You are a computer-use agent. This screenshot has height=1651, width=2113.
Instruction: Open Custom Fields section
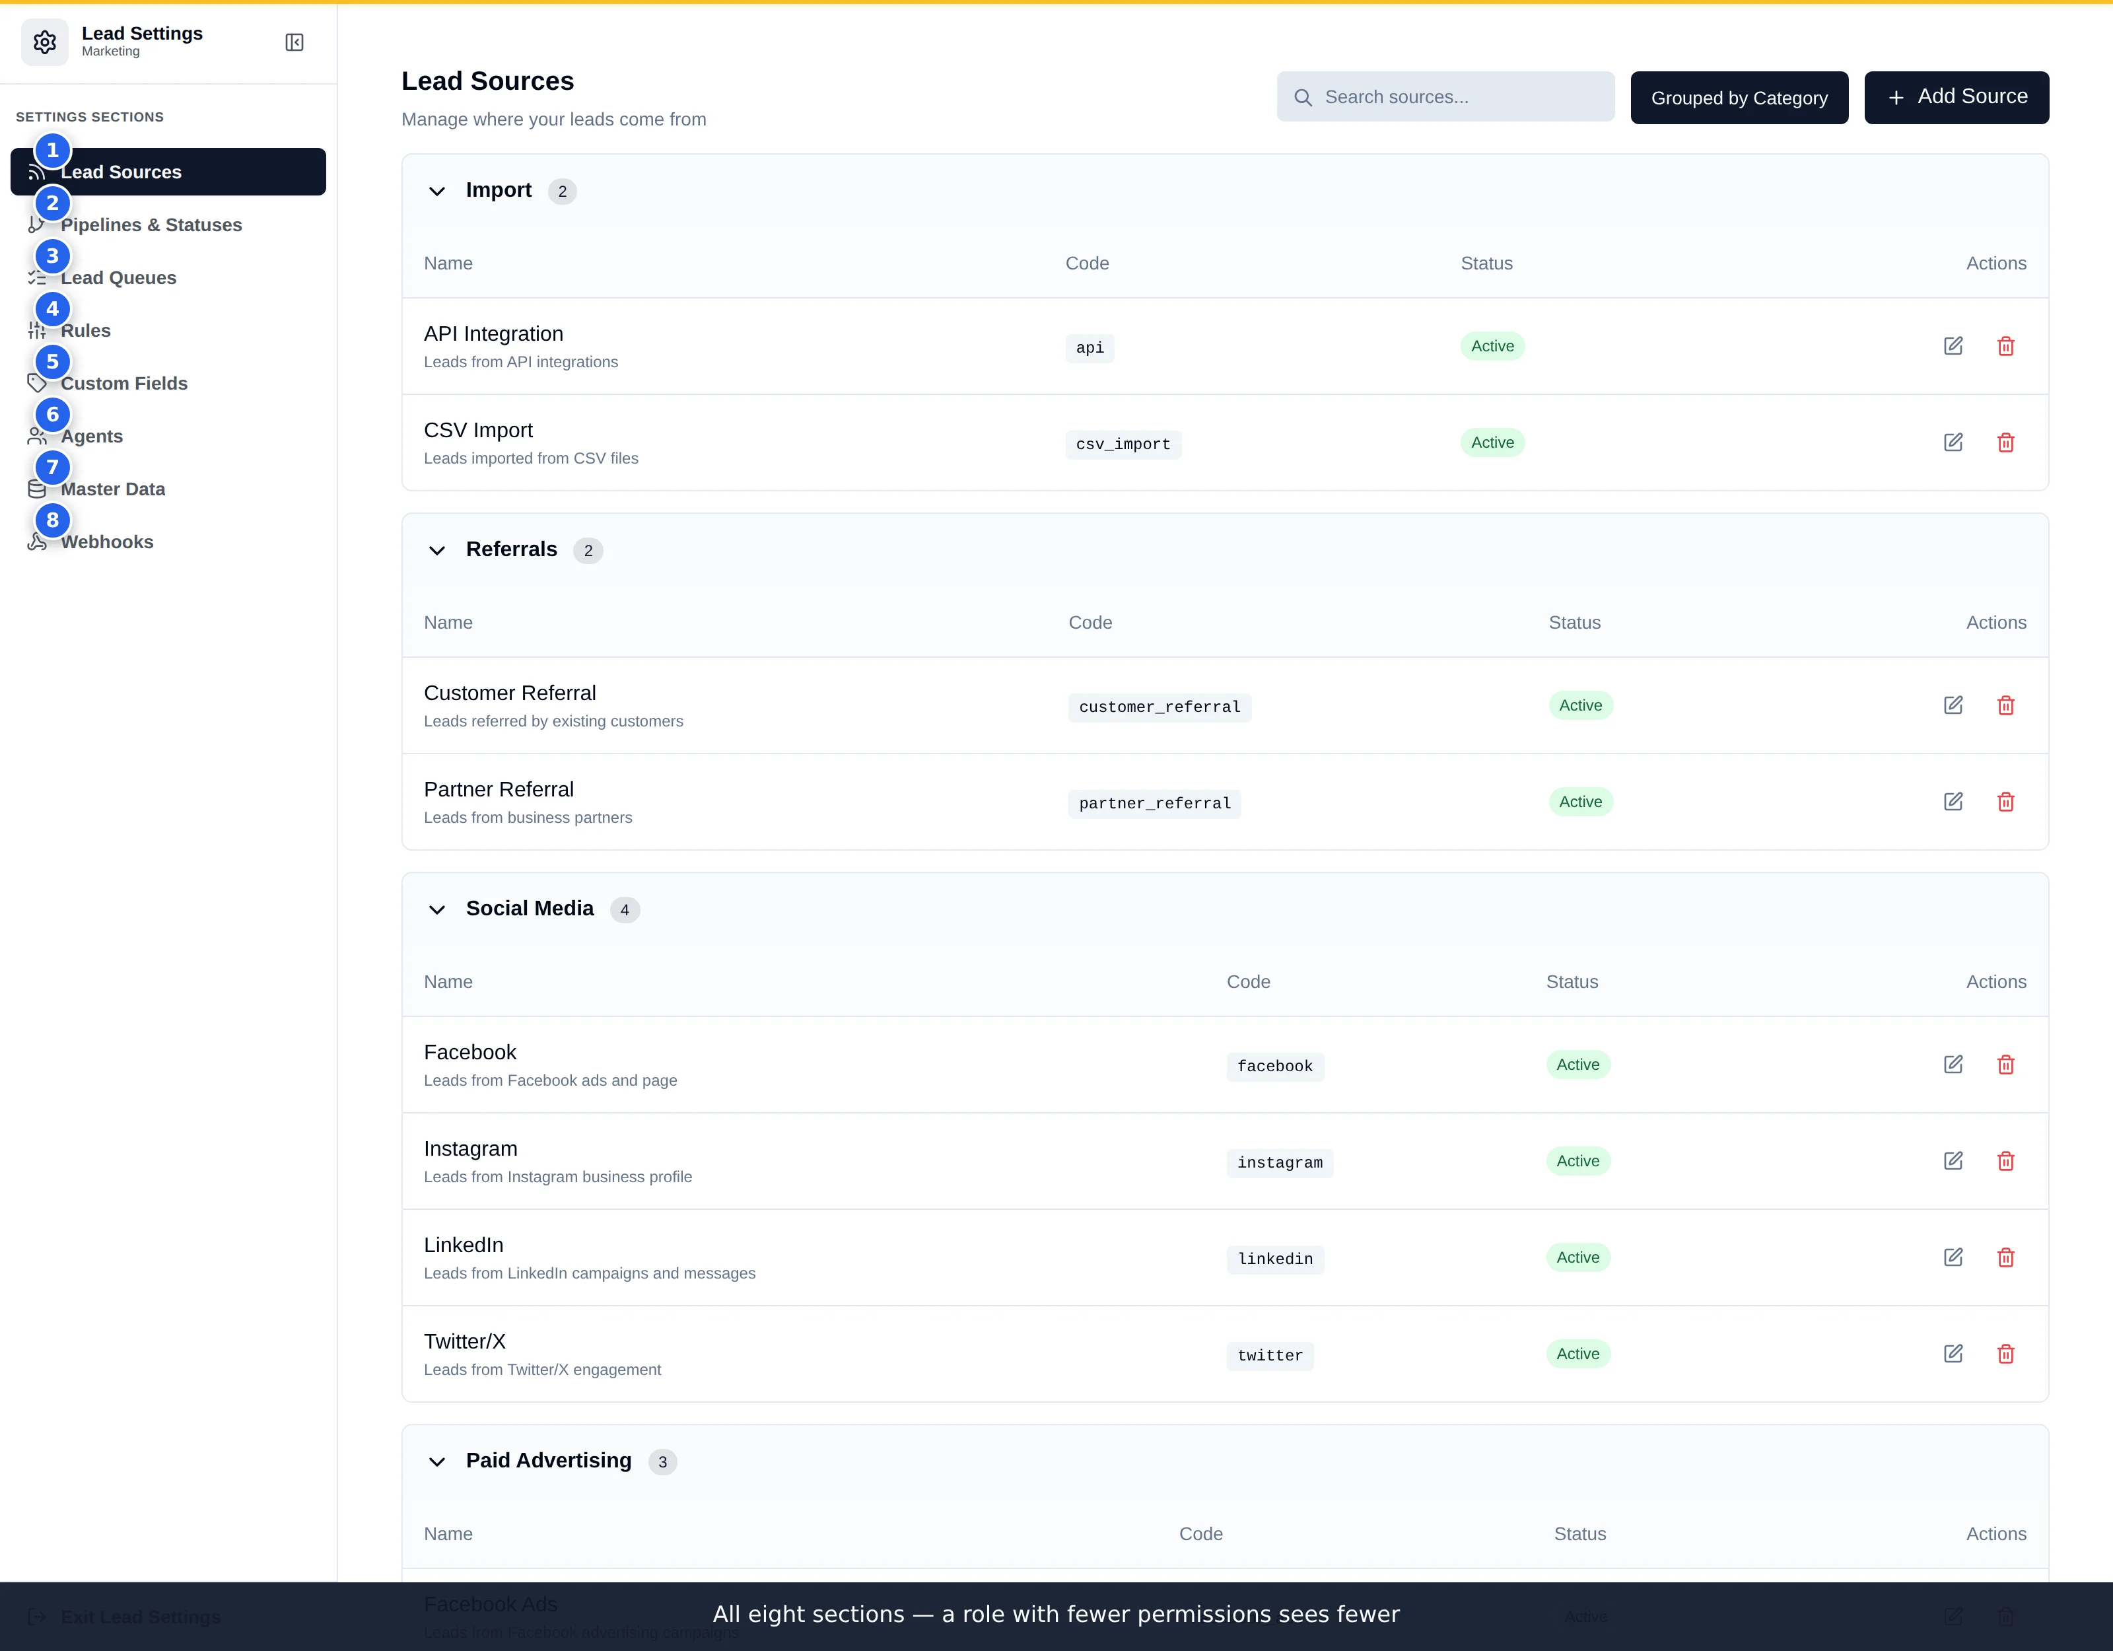[x=168, y=383]
